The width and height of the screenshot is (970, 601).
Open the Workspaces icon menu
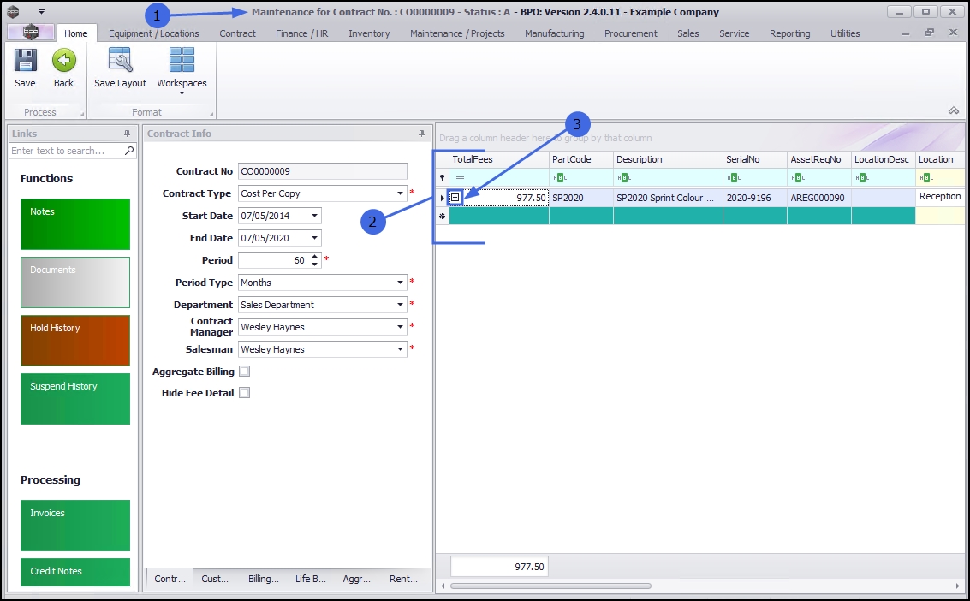point(182,61)
